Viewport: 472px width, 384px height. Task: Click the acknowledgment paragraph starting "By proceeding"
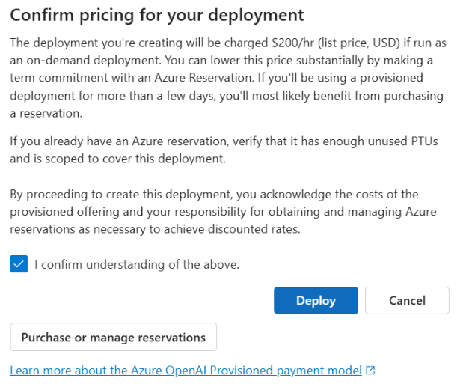pos(224,212)
